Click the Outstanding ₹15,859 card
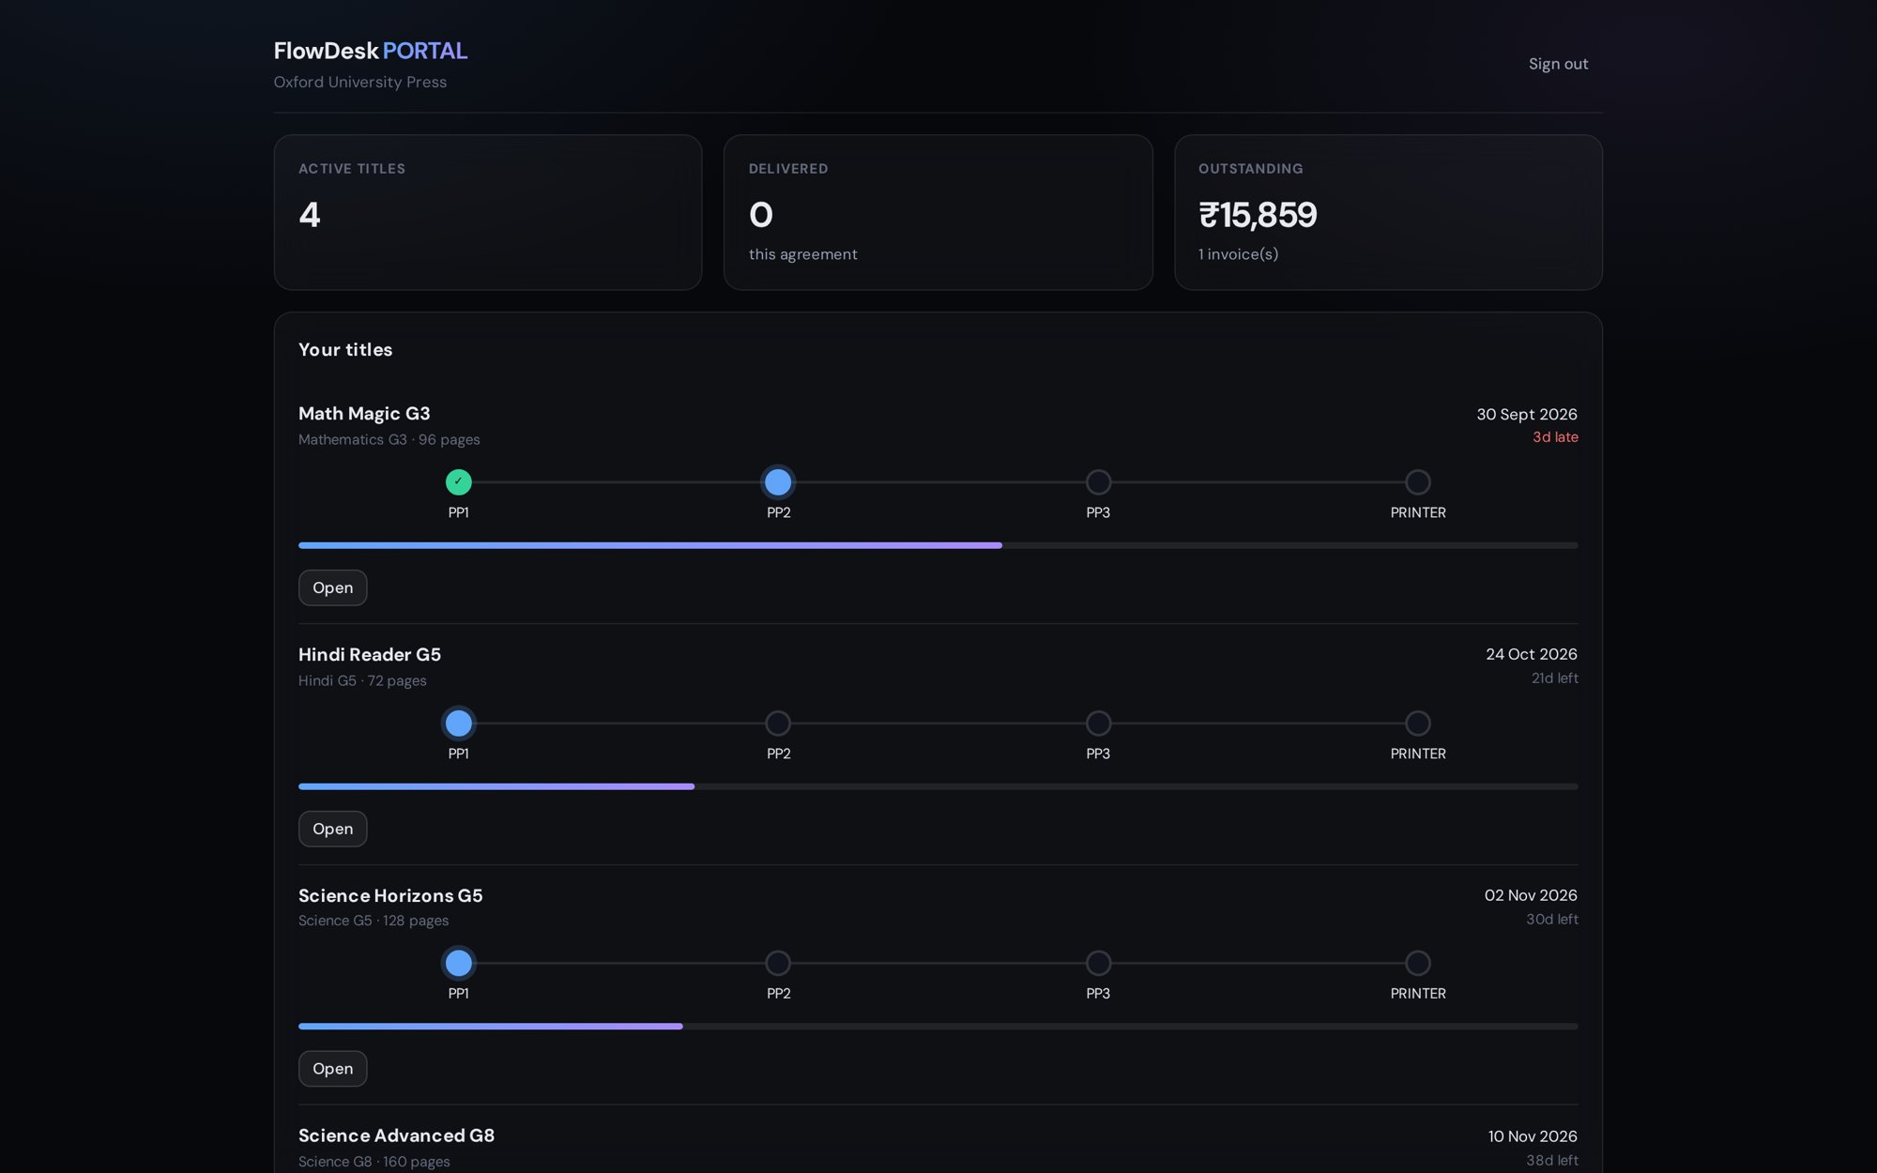Viewport: 1877px width, 1173px height. click(x=1388, y=212)
